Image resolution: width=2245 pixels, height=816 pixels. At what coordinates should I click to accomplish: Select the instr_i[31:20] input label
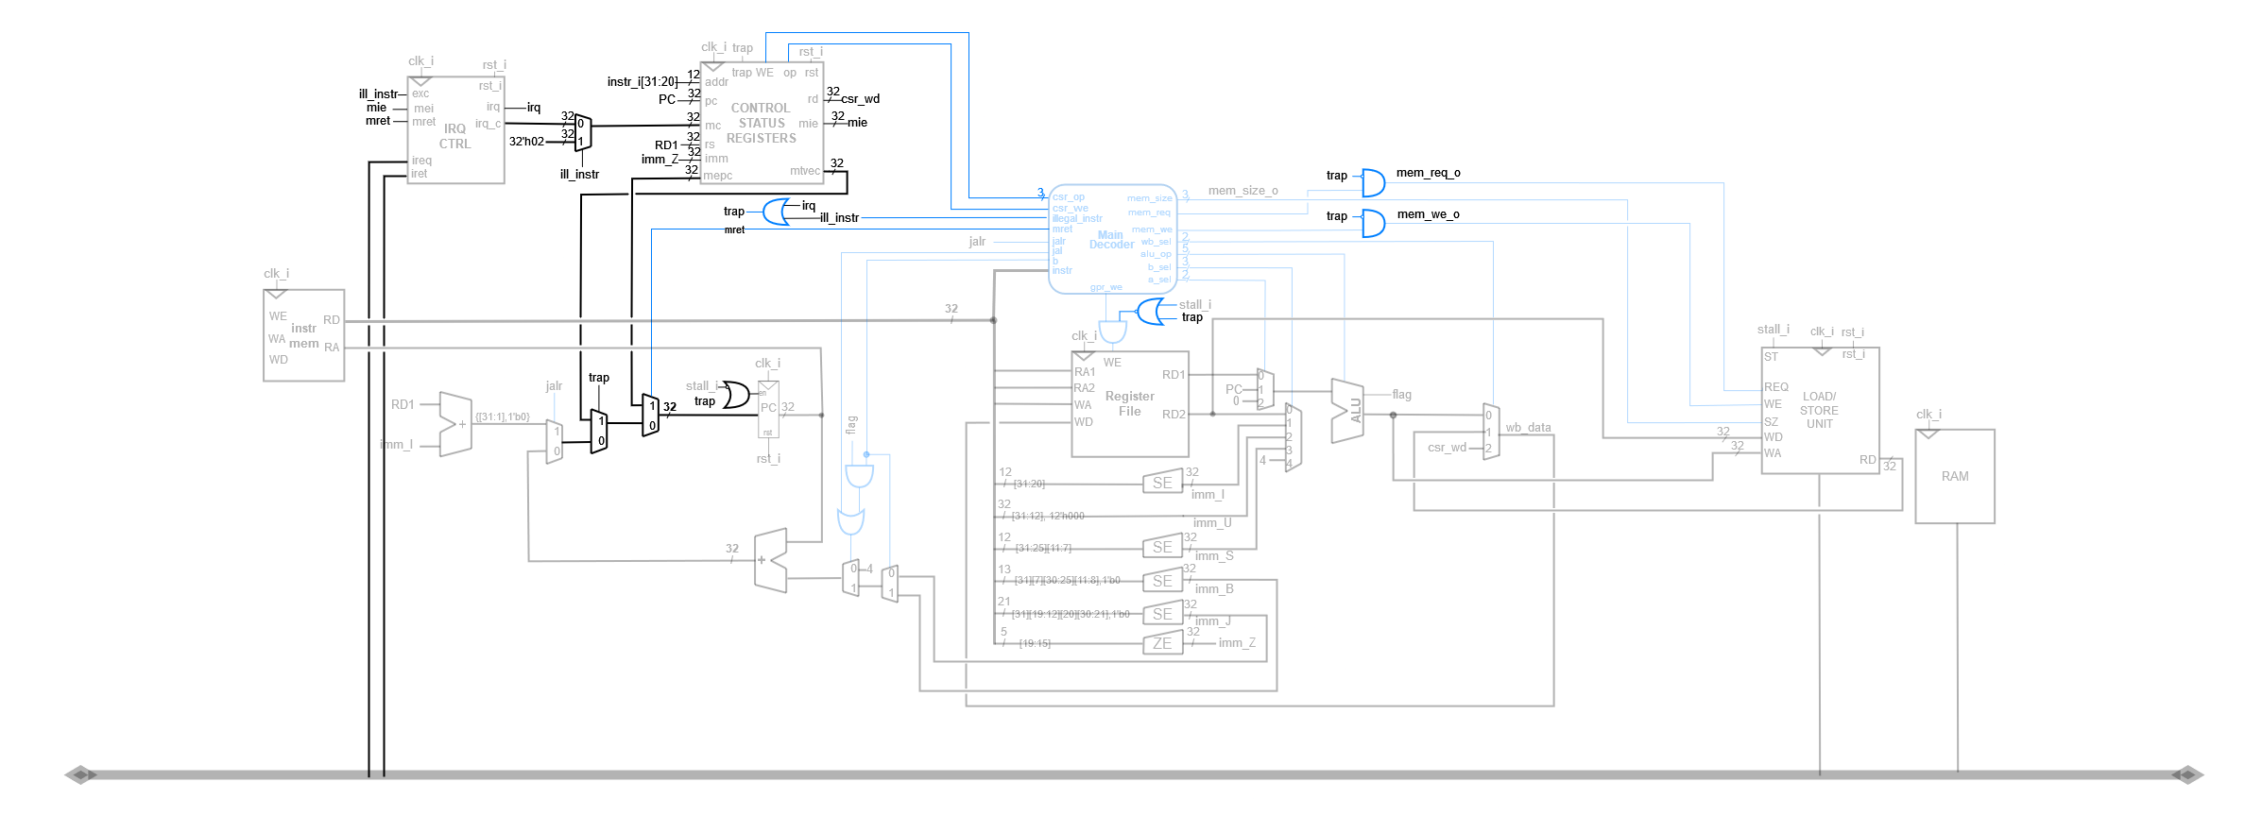pyautogui.click(x=643, y=82)
